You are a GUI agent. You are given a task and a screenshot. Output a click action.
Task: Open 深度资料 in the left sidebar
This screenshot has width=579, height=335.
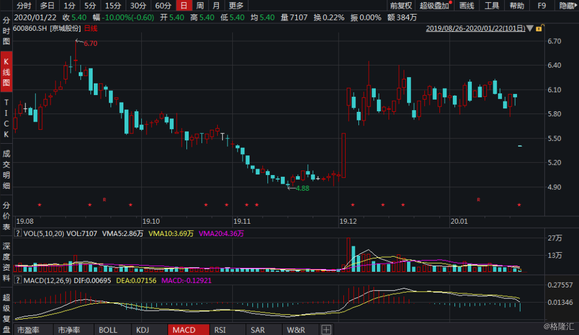[x=6, y=262]
